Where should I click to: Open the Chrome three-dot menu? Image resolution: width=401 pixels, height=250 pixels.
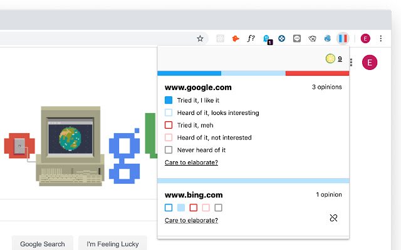pyautogui.click(x=381, y=39)
